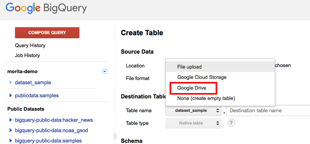Expand the dataset_sample triangle
Viewport: 310px width, 144px height.
[11, 82]
